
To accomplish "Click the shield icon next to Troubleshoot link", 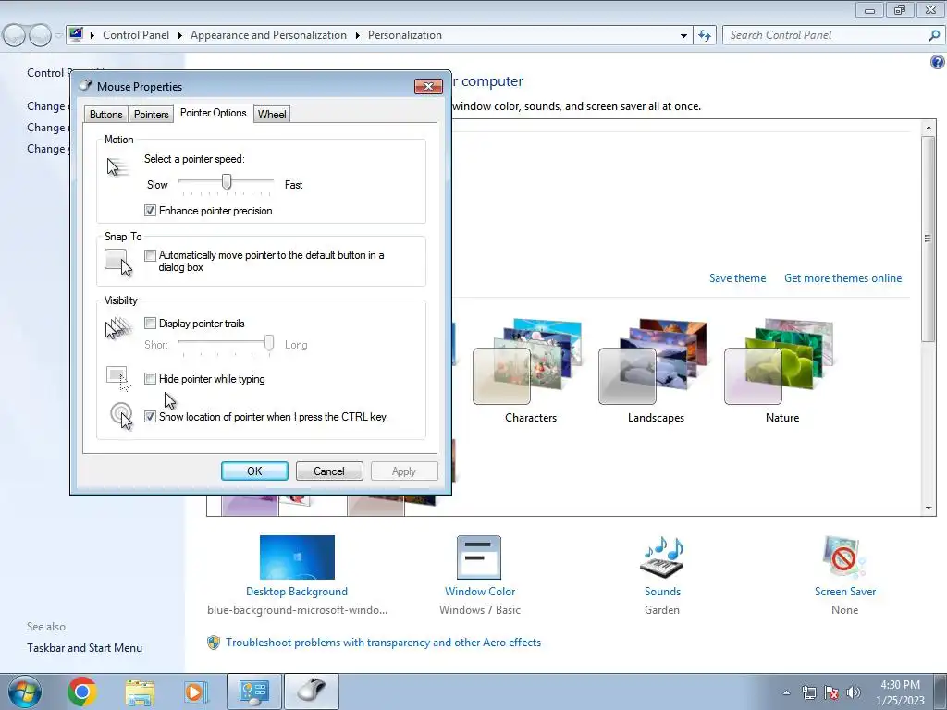I will tap(214, 643).
